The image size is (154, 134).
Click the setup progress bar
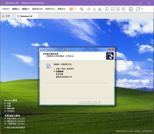click(x=77, y=84)
